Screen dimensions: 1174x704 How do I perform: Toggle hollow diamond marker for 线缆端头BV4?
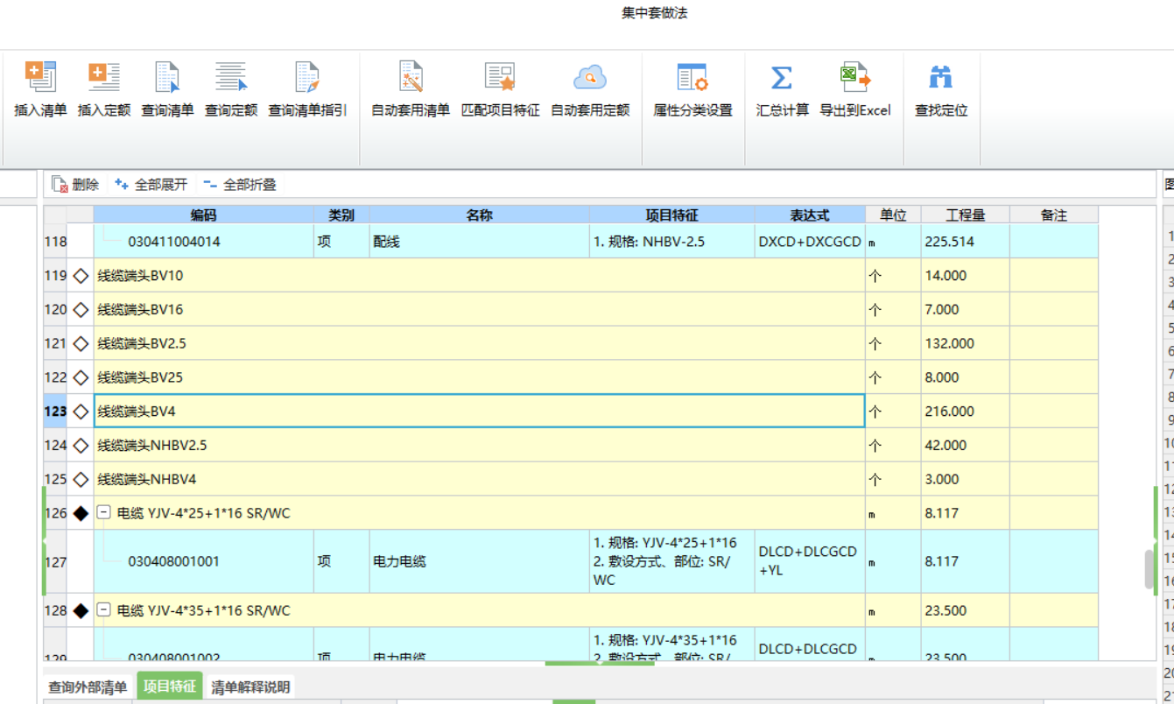point(81,412)
